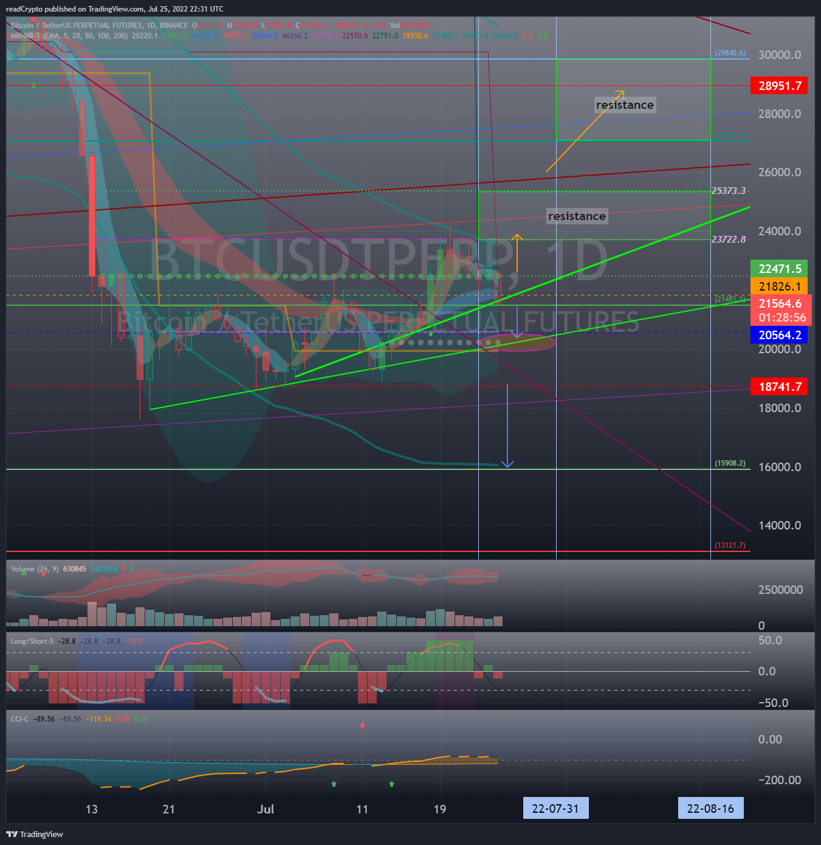The image size is (821, 845).
Task: Click the green triangle in the Volume legend
Action: coord(24,573)
